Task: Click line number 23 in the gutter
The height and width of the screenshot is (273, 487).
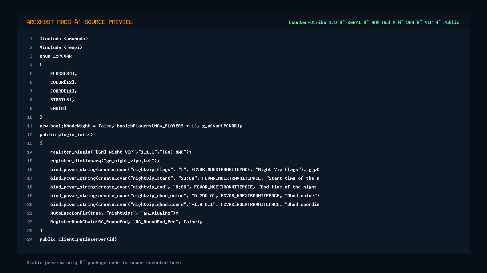Action: click(x=30, y=231)
